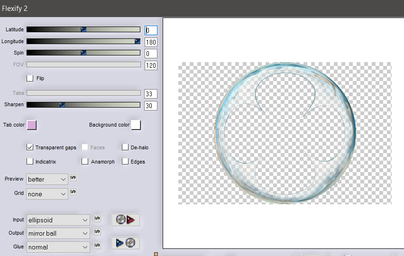Turn on the De-halo checkbox

coord(126,147)
